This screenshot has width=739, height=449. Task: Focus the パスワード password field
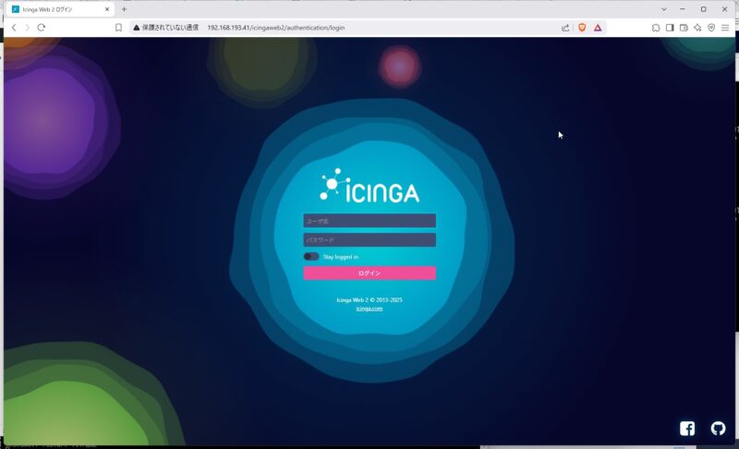pyautogui.click(x=369, y=240)
